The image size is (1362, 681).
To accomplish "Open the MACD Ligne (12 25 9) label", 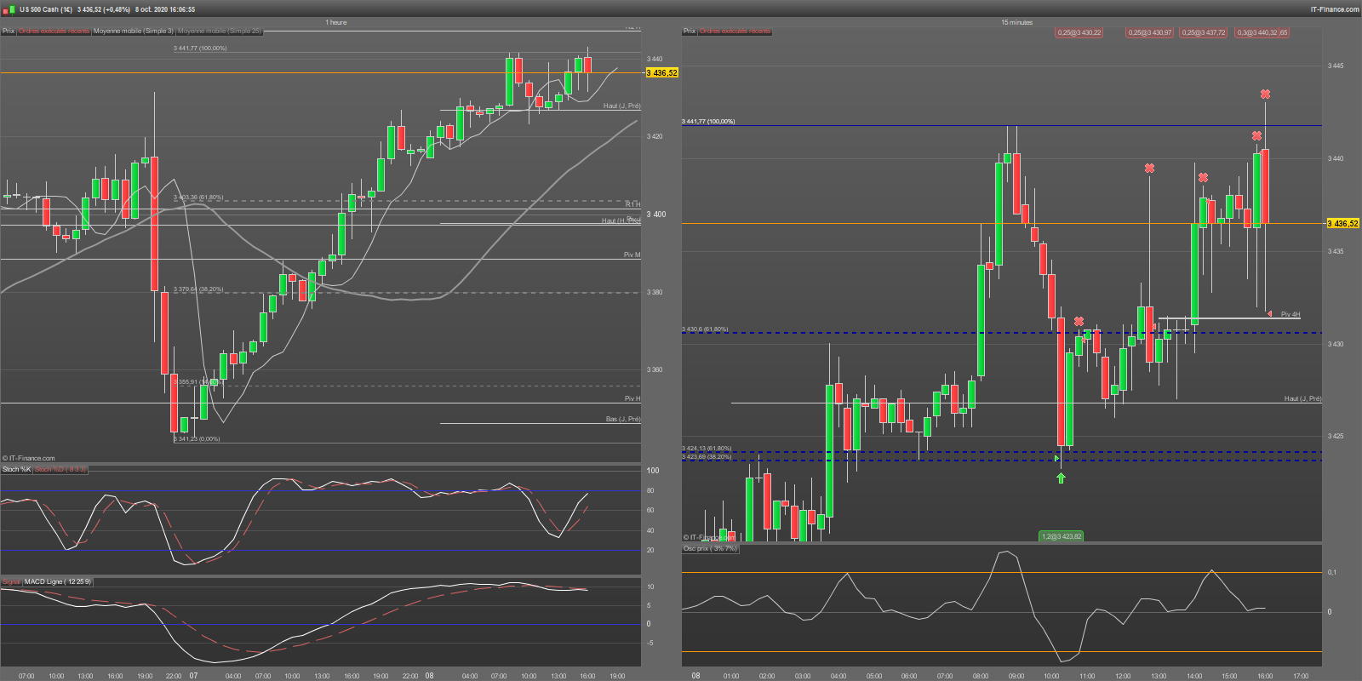I will tap(58, 581).
